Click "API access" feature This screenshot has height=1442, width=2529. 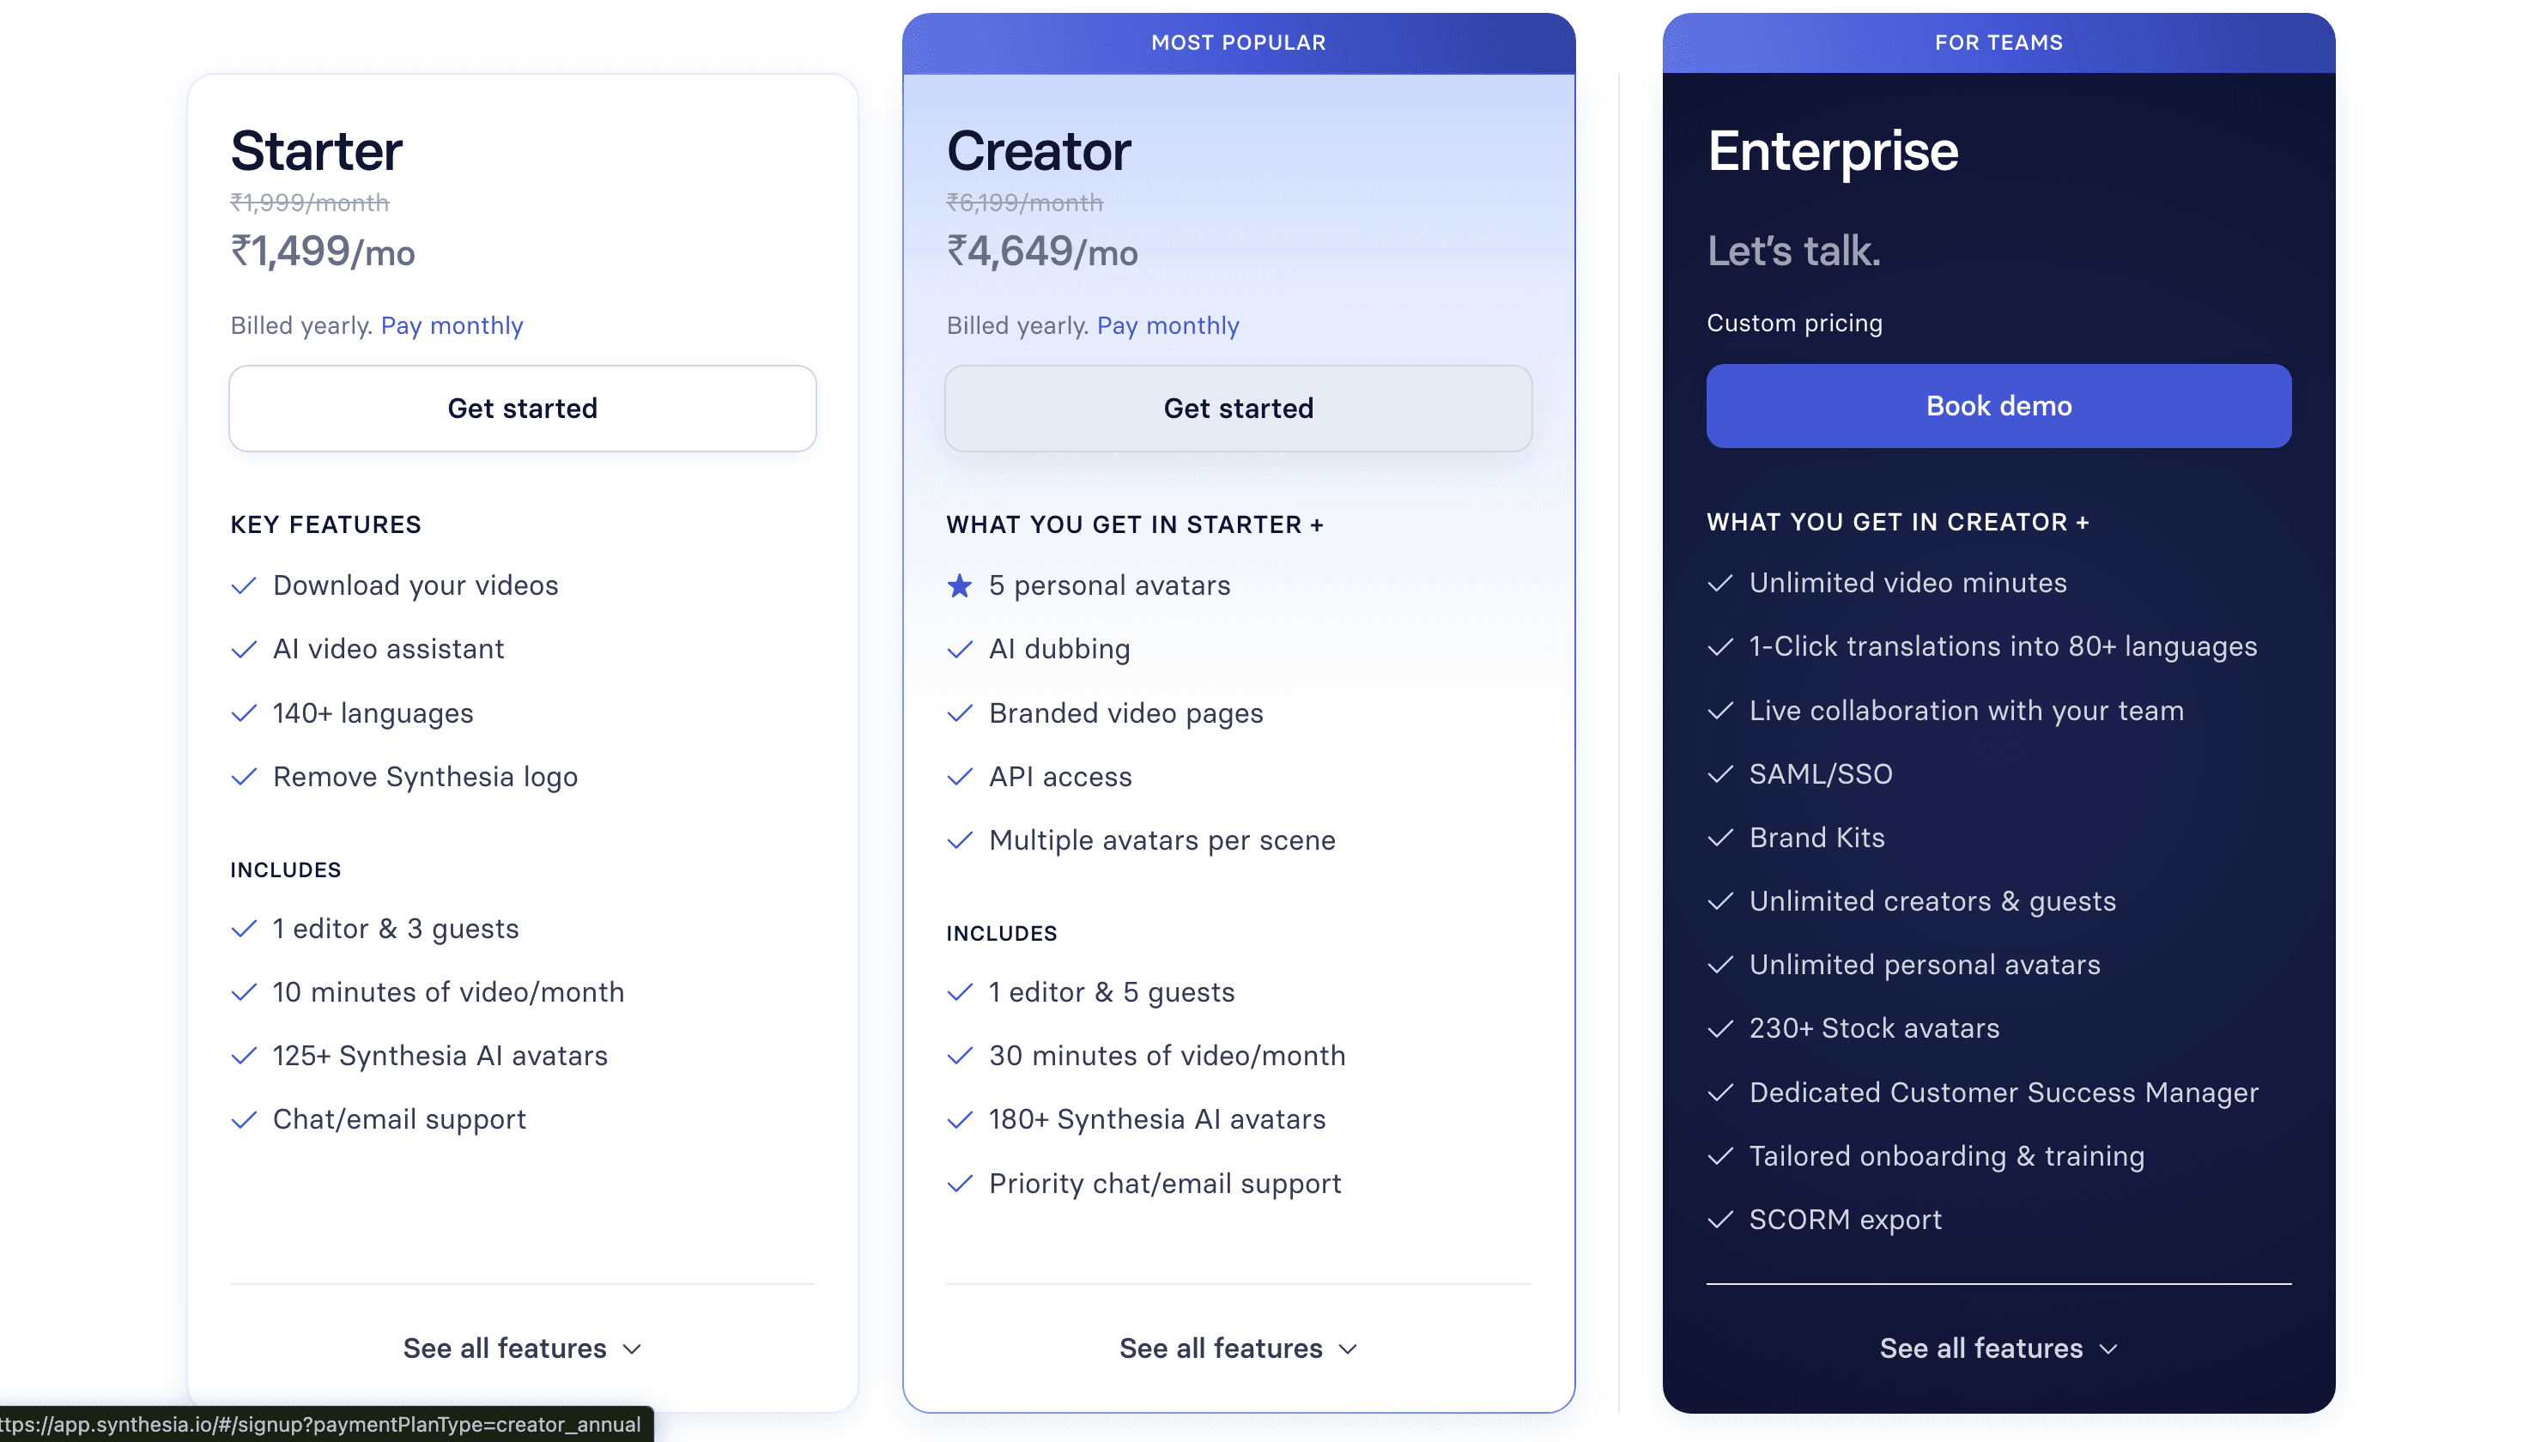coord(1060,778)
